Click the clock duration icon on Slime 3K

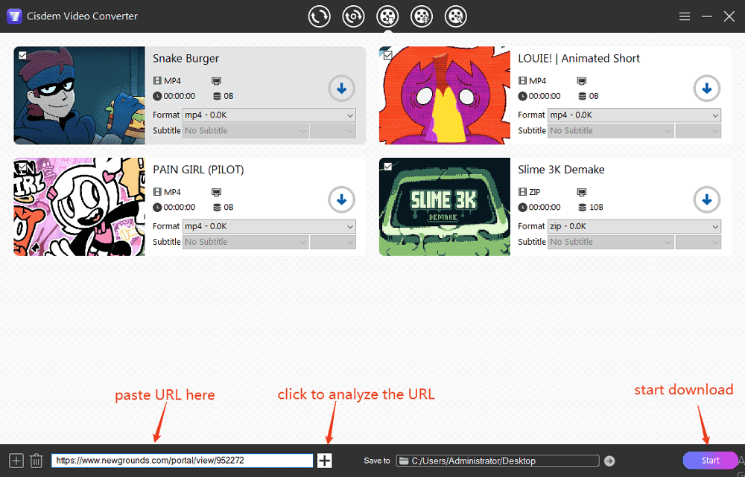click(523, 207)
